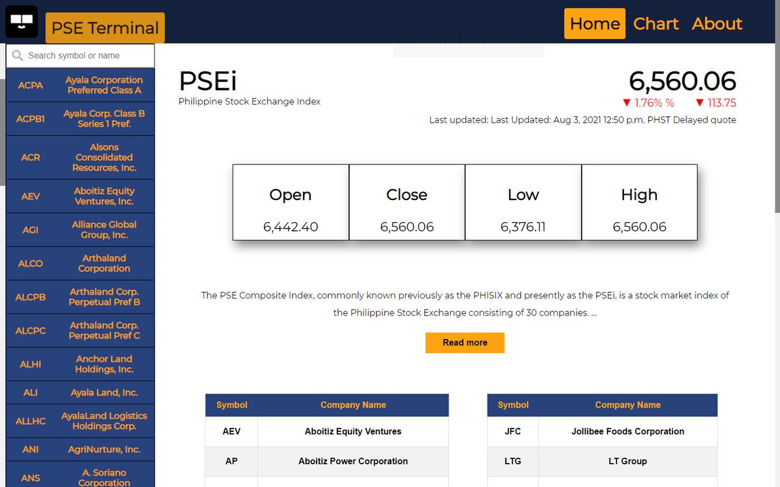Focus the Search symbol or name field
Image resolution: width=780 pixels, height=487 pixels.
81,56
